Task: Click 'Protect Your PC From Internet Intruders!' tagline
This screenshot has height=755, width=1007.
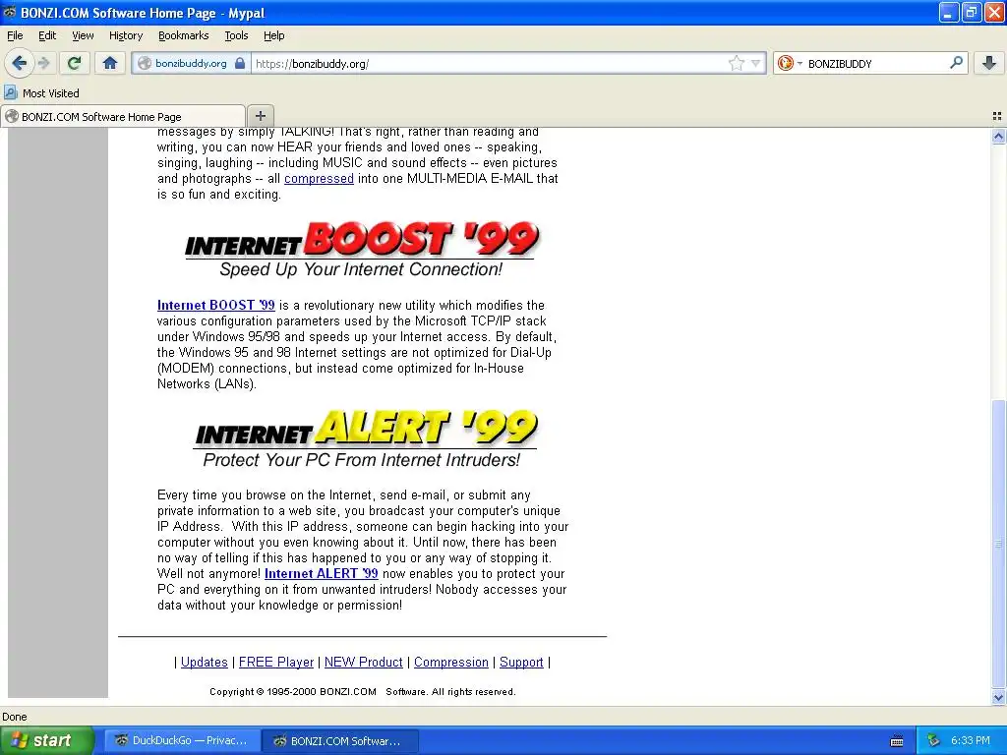Action: click(x=362, y=460)
